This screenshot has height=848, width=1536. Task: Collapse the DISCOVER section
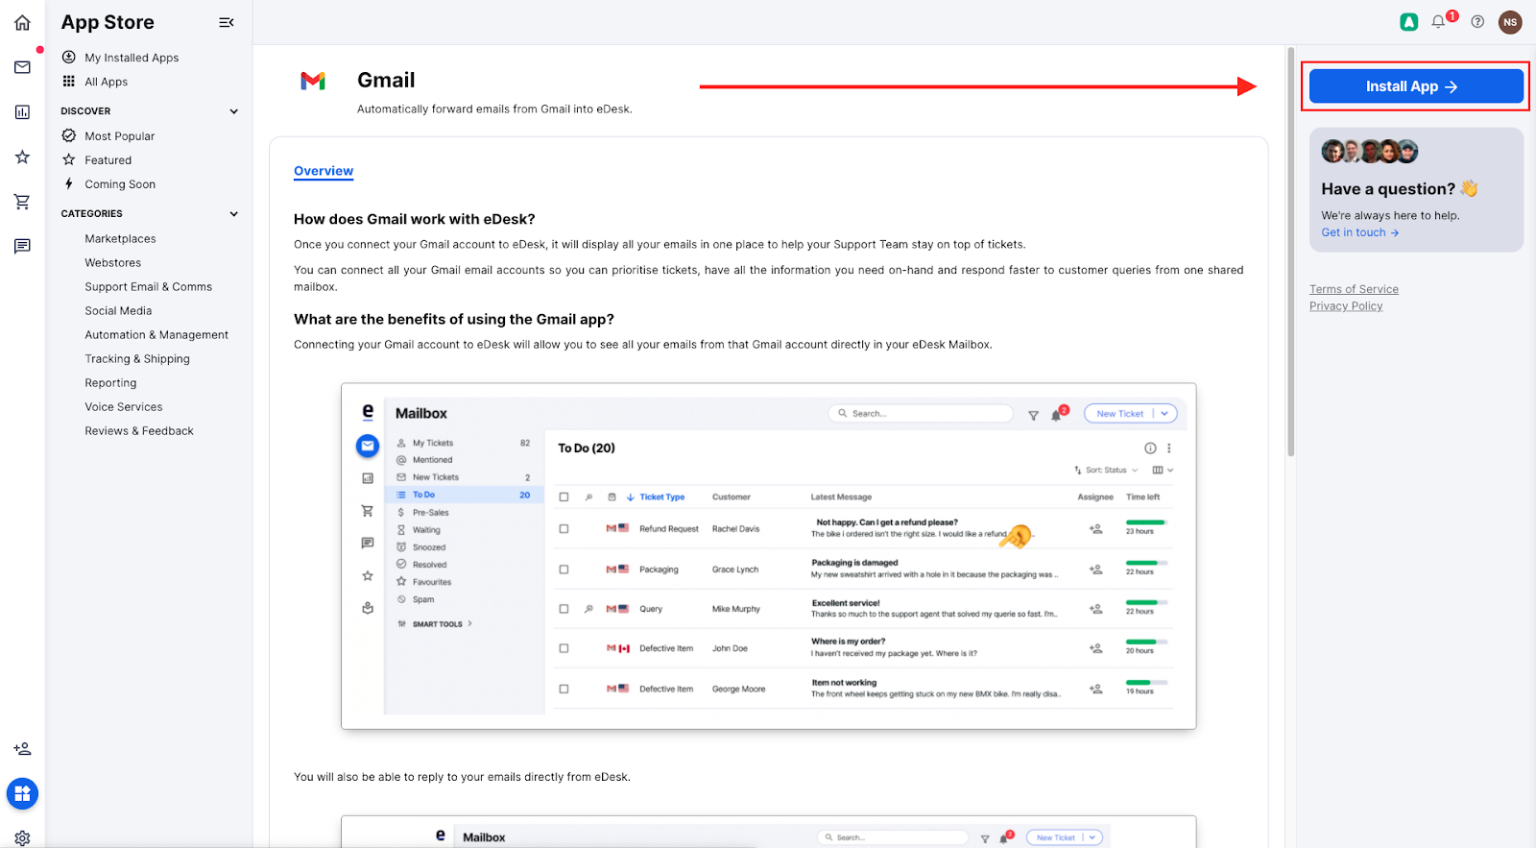[x=233, y=111]
